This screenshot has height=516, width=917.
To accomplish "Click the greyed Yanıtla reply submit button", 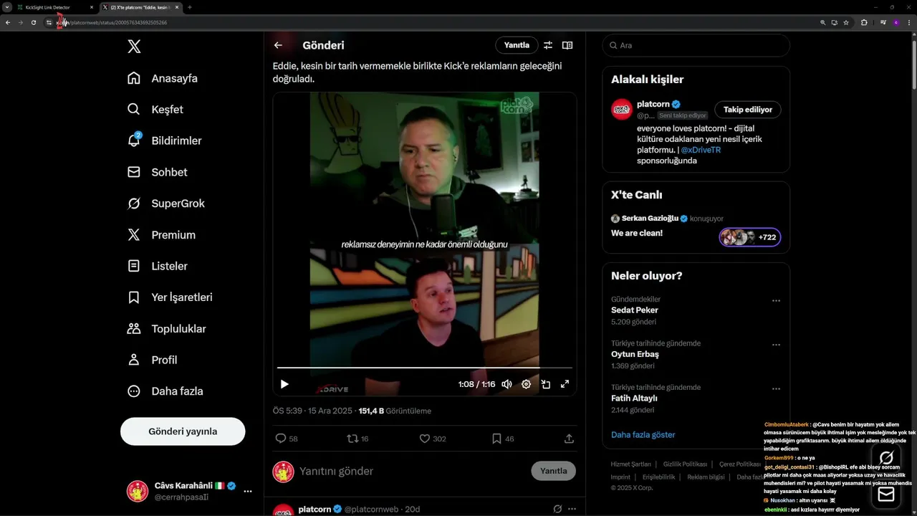I will pyautogui.click(x=553, y=471).
